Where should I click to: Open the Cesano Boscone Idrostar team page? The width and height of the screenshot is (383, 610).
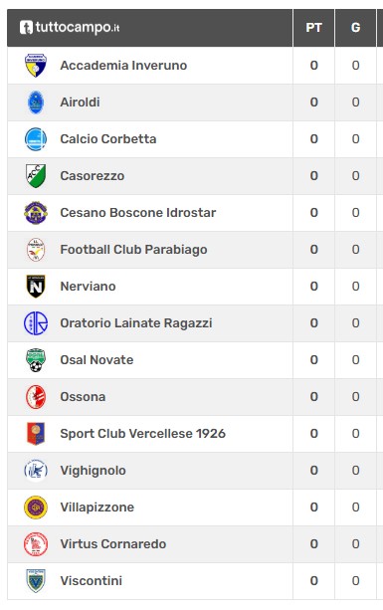coord(137,213)
